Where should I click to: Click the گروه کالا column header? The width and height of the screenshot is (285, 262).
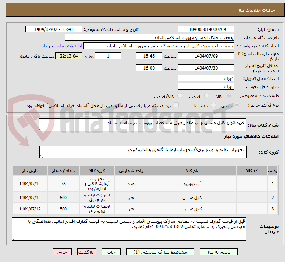pyautogui.click(x=97, y=171)
